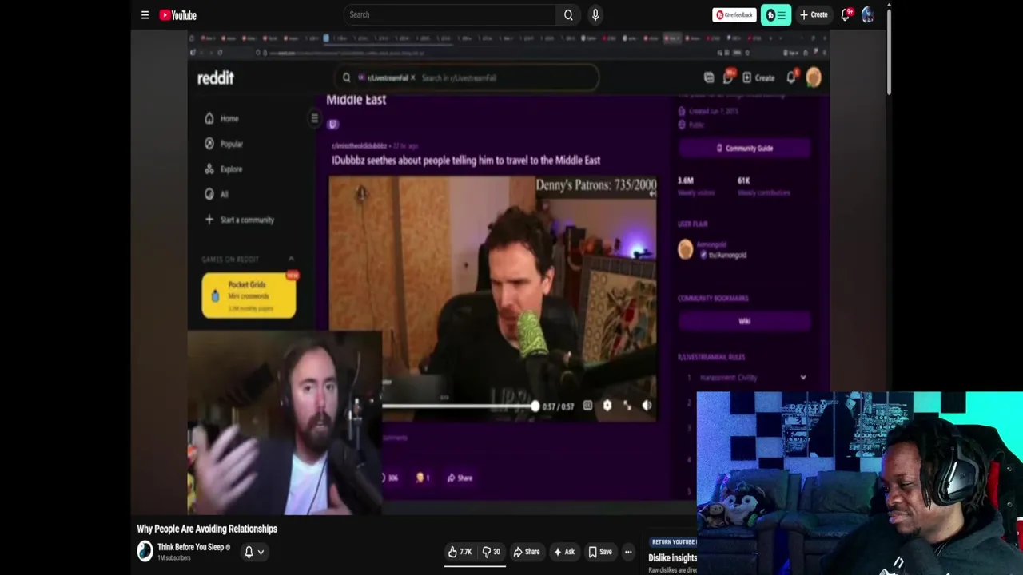
Task: Click the Ask button under the video
Action: pyautogui.click(x=564, y=552)
